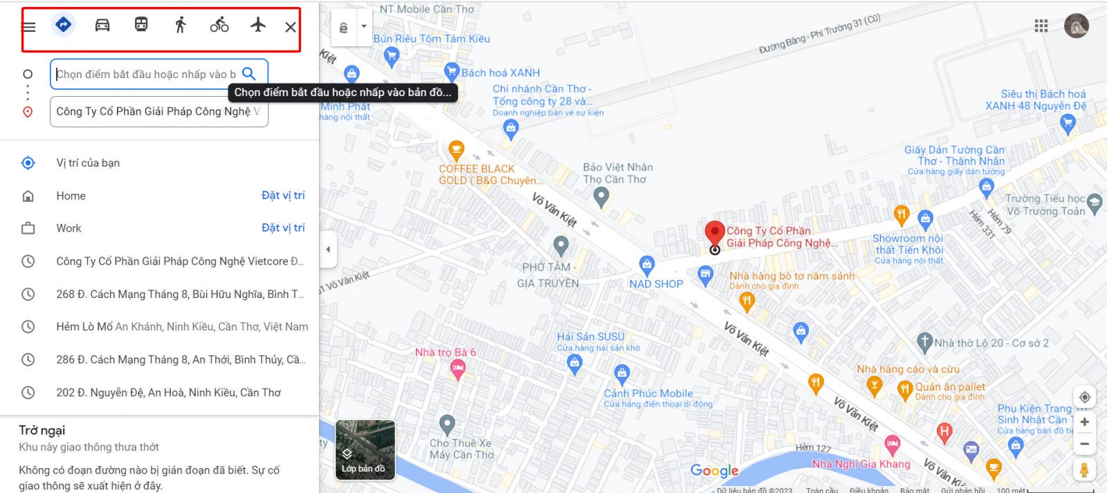1107x493 pixels.
Task: Open the Google apps grid
Action: coord(1041,26)
